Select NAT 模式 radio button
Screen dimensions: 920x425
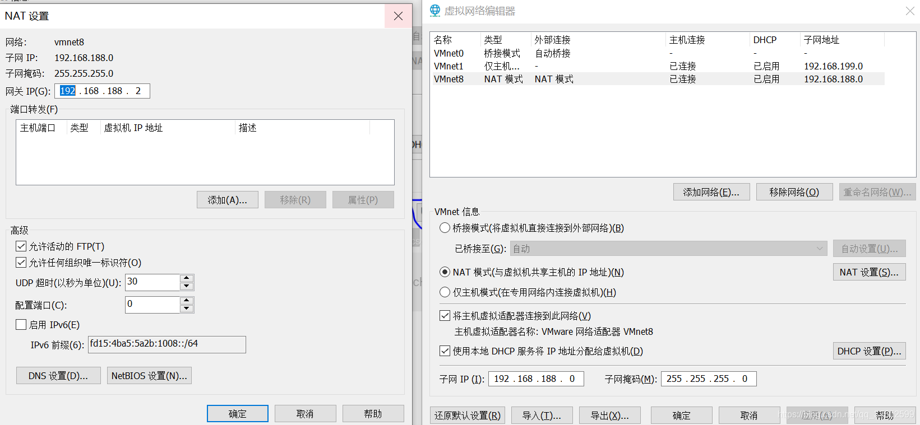(x=445, y=272)
